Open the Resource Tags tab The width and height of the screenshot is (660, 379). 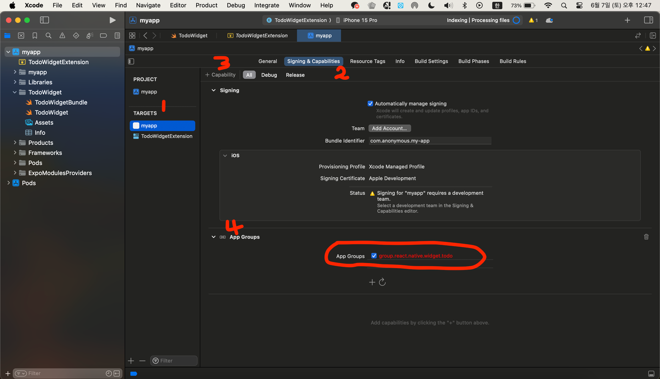click(x=368, y=61)
